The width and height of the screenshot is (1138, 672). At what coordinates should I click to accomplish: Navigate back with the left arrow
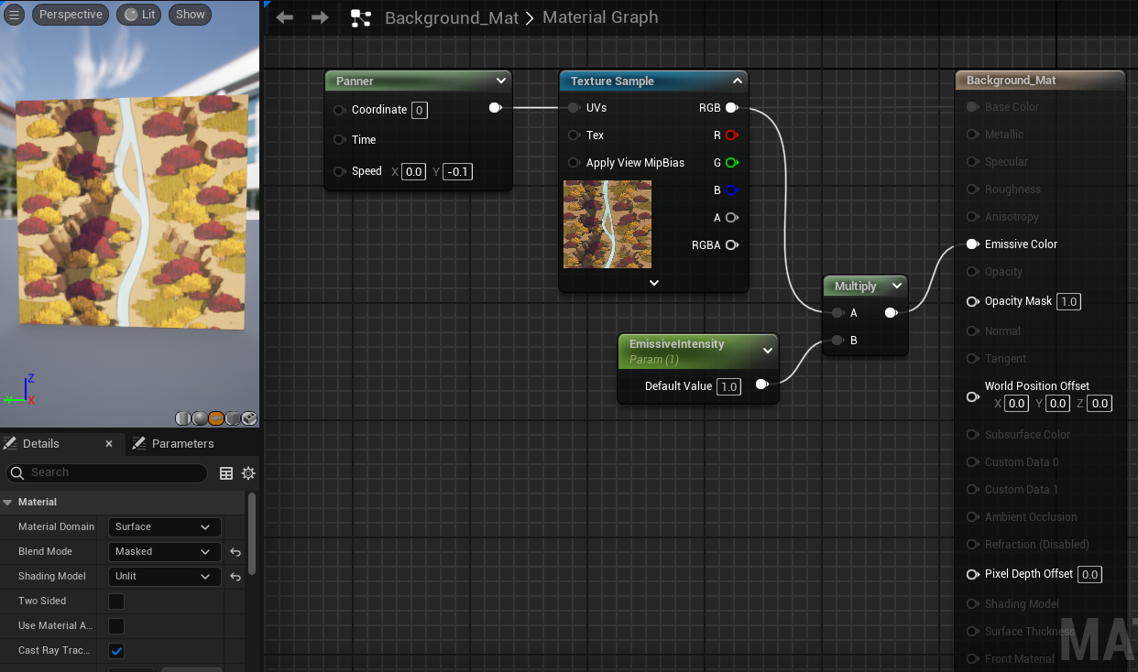pos(285,17)
